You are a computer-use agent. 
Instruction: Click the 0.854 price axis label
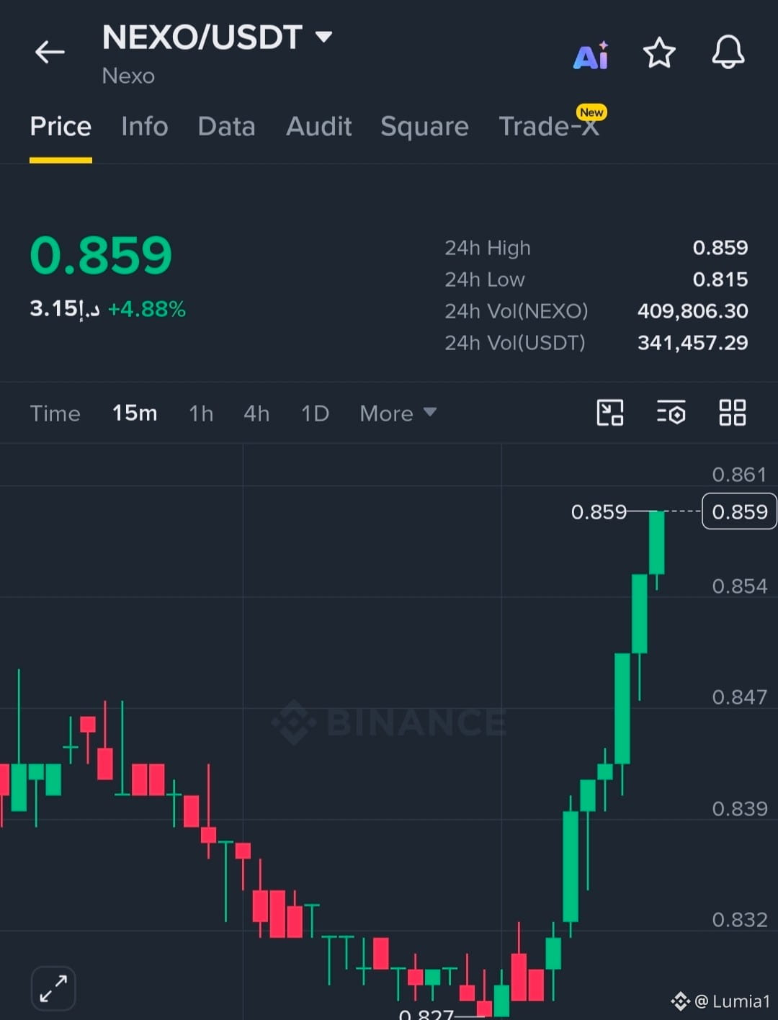(x=740, y=586)
